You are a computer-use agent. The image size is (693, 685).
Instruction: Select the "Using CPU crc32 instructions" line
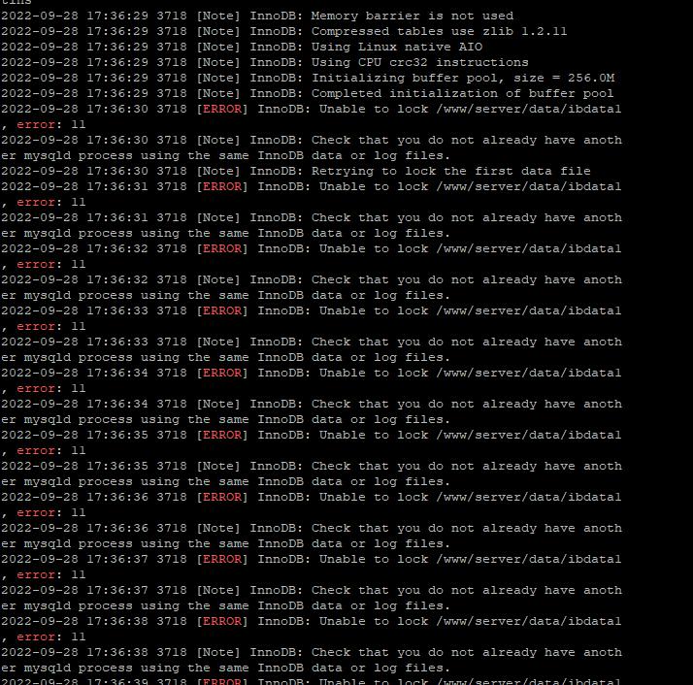pyautogui.click(x=265, y=62)
